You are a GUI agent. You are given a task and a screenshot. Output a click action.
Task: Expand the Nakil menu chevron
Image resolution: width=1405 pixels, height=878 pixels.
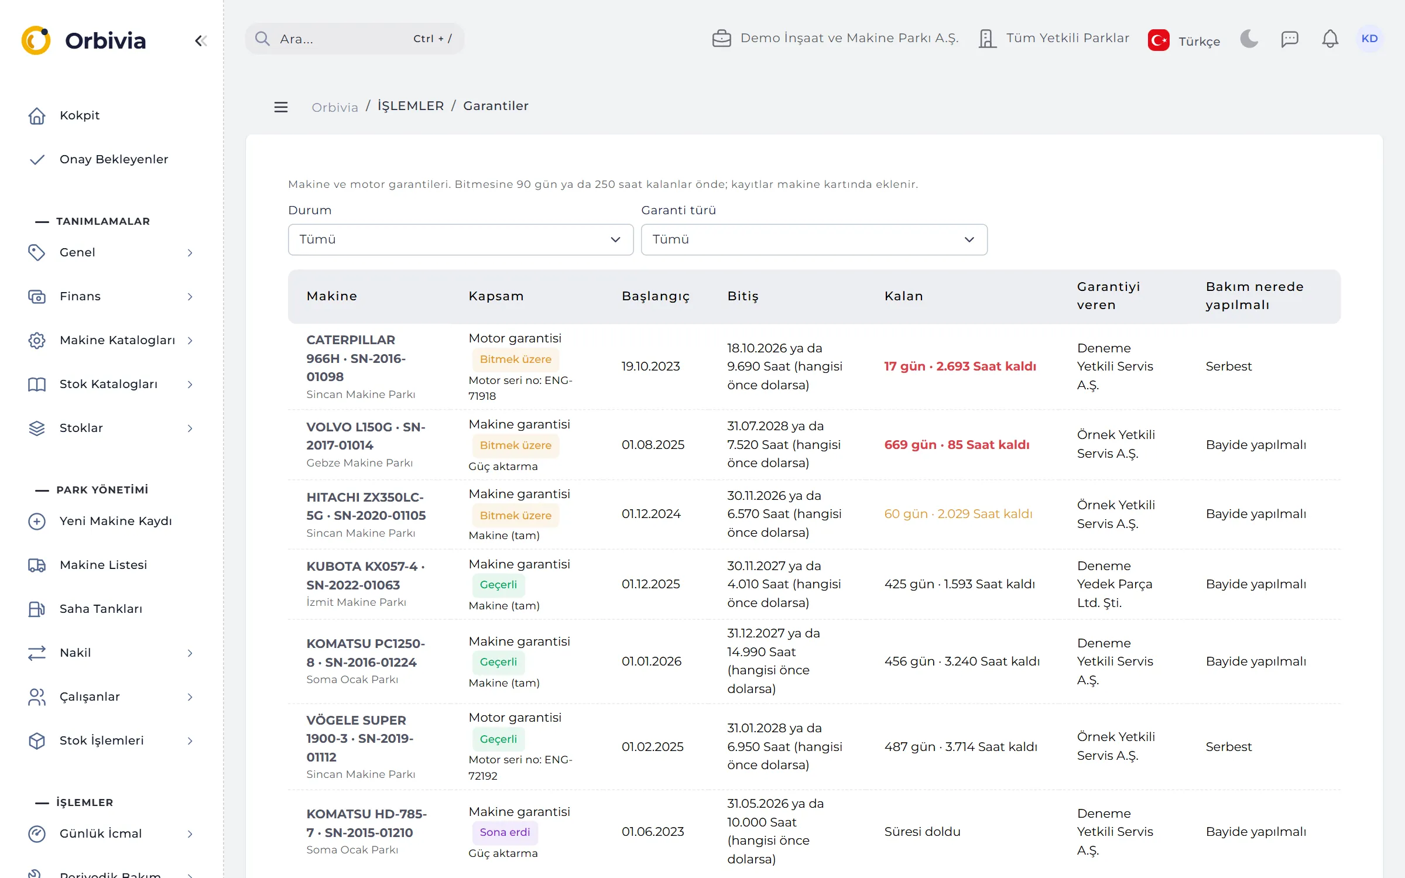(x=190, y=653)
